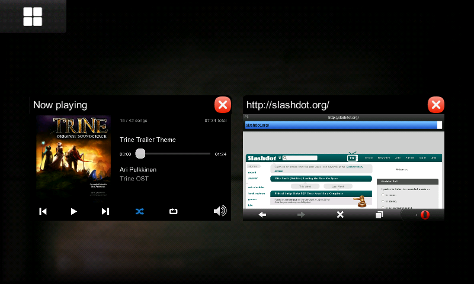Viewport: 474px width, 284px height.
Task: Click the '19 / 42 songs' counter
Action: (x=133, y=121)
